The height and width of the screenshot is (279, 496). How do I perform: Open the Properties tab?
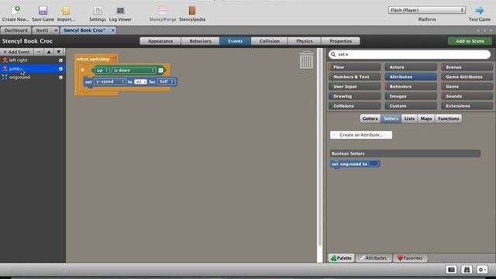(x=341, y=41)
